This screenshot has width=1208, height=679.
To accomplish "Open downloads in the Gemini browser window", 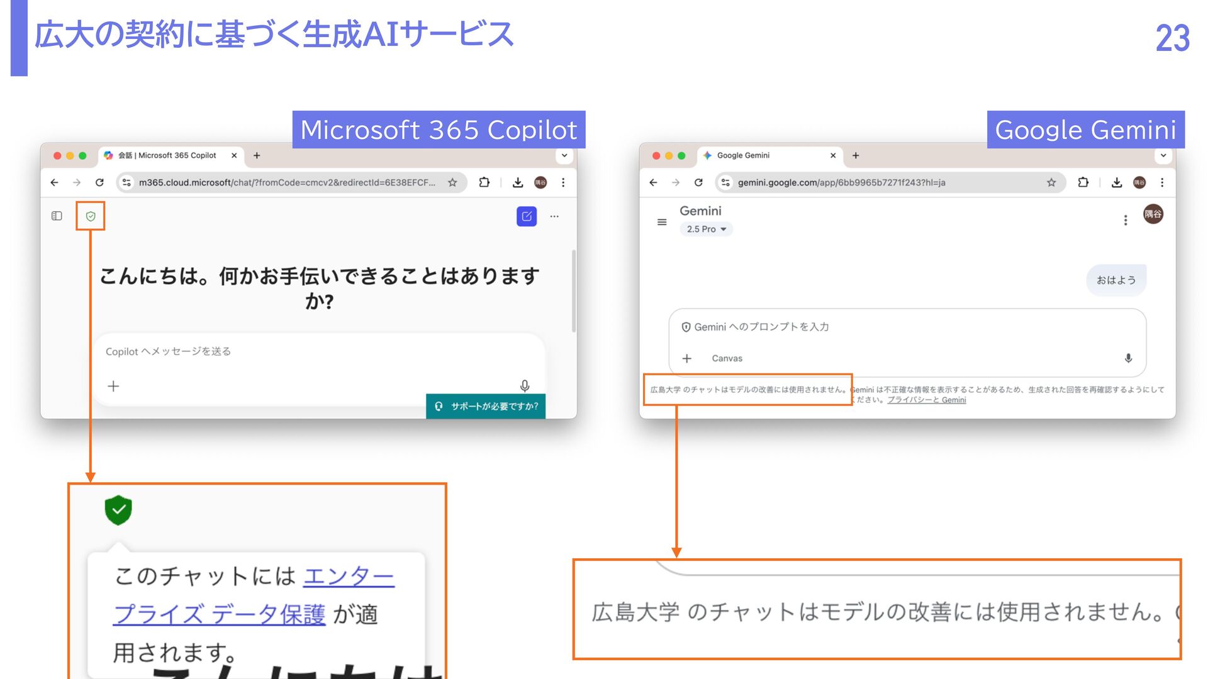I will click(x=1117, y=182).
